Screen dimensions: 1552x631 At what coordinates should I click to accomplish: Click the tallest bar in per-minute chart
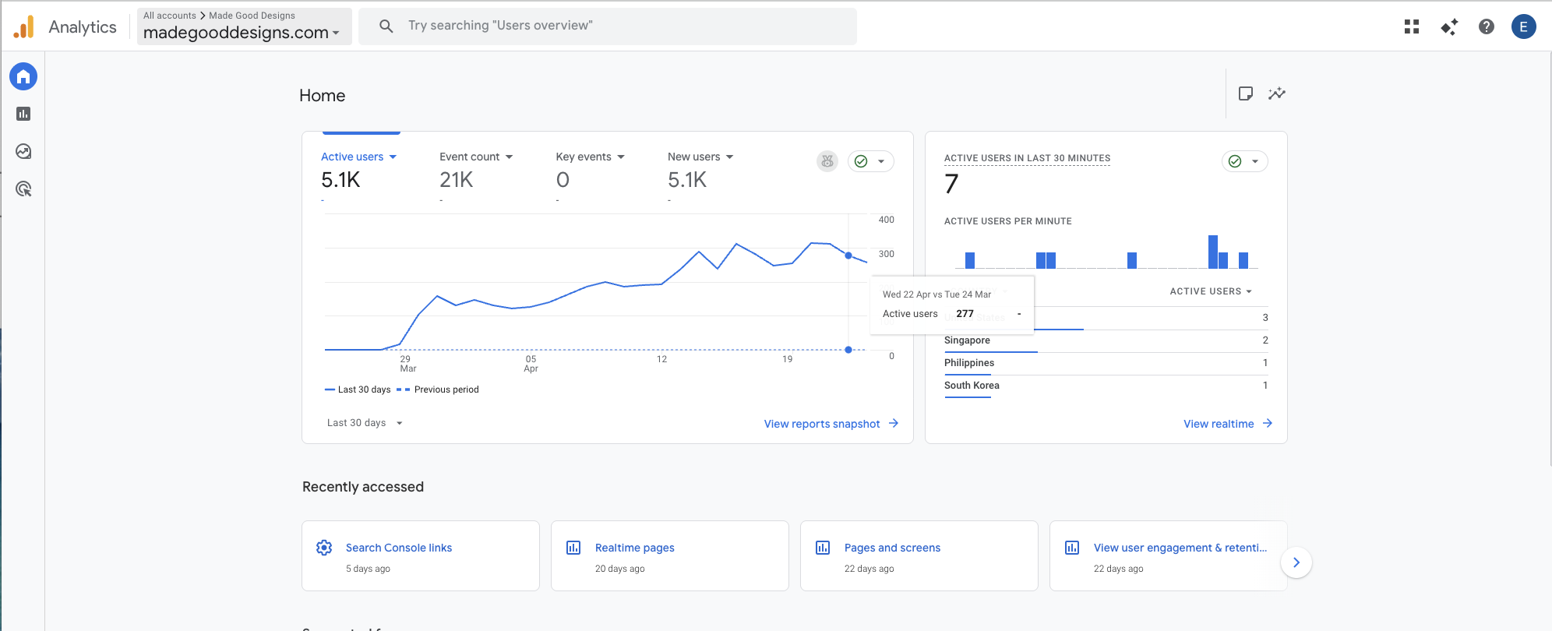point(1213,252)
